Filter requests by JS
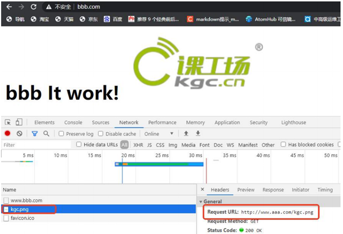 point(150,145)
